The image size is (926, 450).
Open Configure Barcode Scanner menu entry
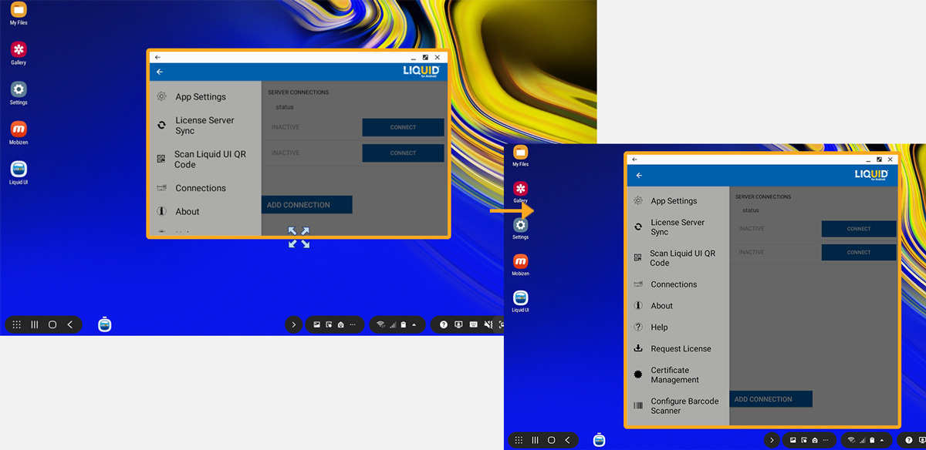click(x=684, y=406)
